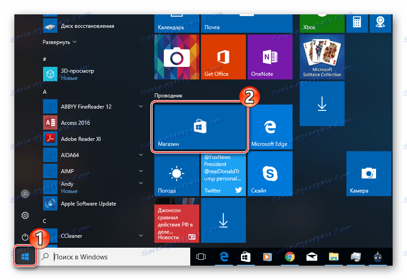Open the Магазин (Store) tile
Screen dimensions: 407x280
[x=200, y=127]
